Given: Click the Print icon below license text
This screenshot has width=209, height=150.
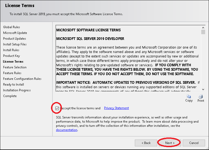Looking at the screenshot, I should pyautogui.click(x=201, y=97).
